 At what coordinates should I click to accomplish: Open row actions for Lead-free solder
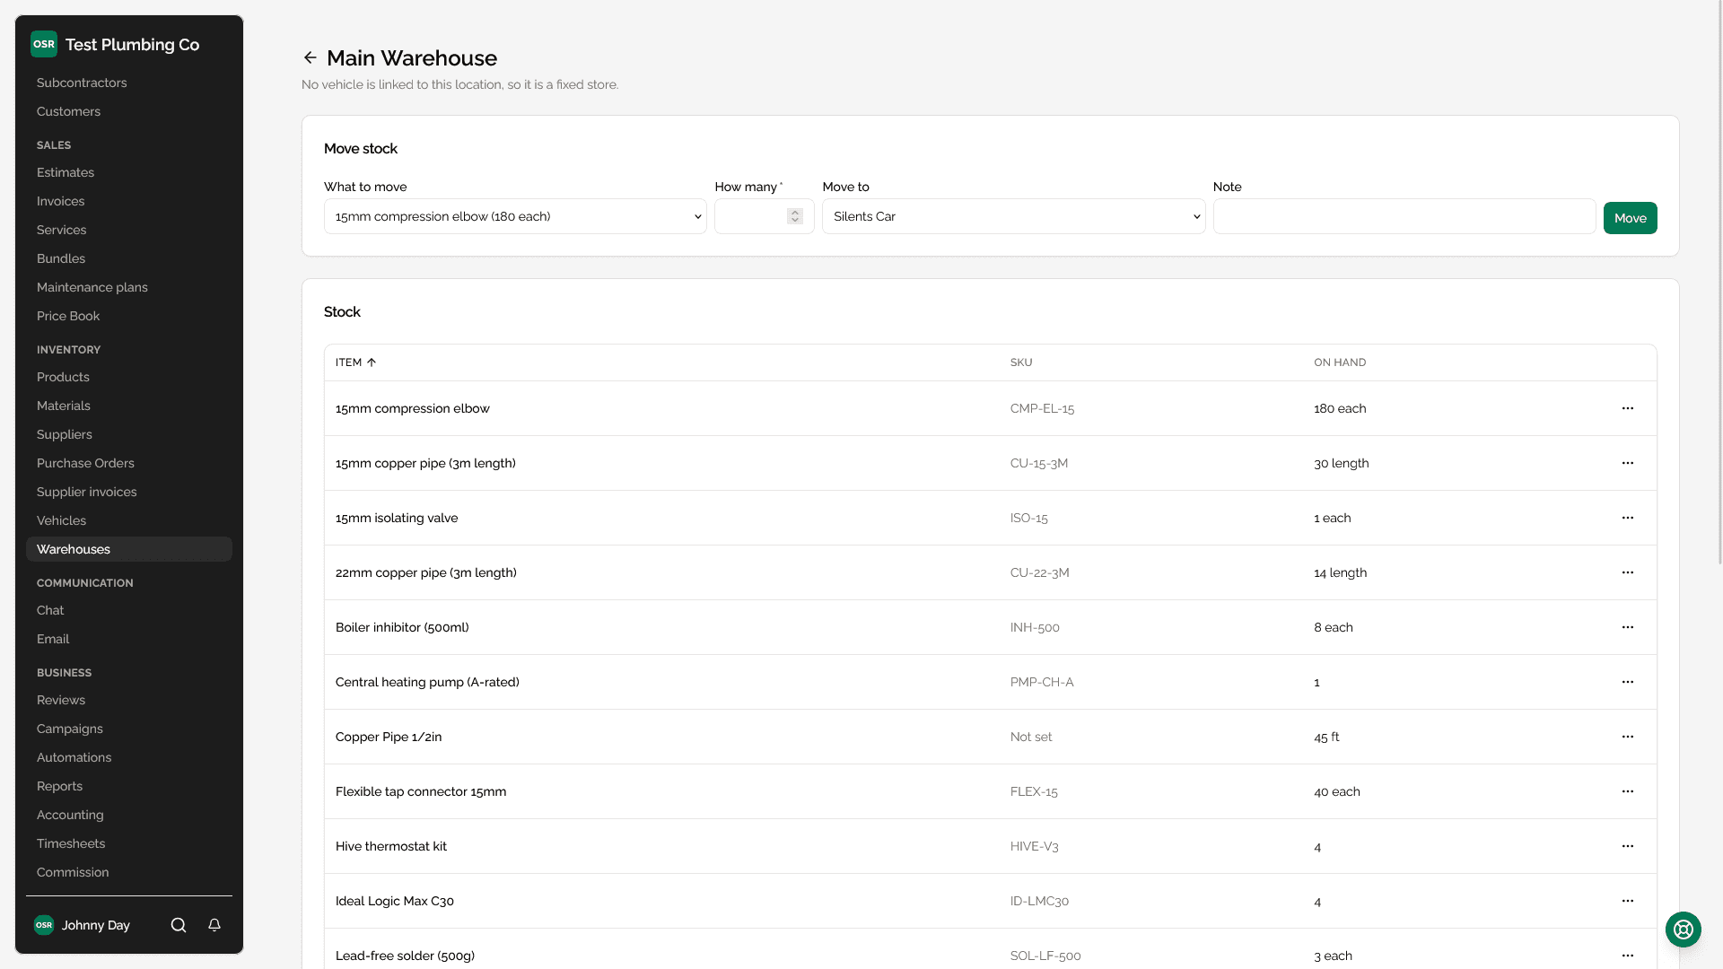pyautogui.click(x=1628, y=956)
